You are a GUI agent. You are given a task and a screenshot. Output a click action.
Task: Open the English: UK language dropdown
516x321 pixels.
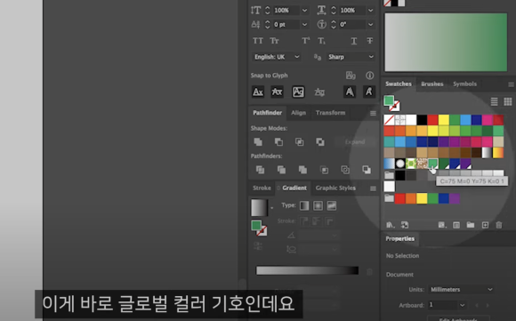[277, 57]
